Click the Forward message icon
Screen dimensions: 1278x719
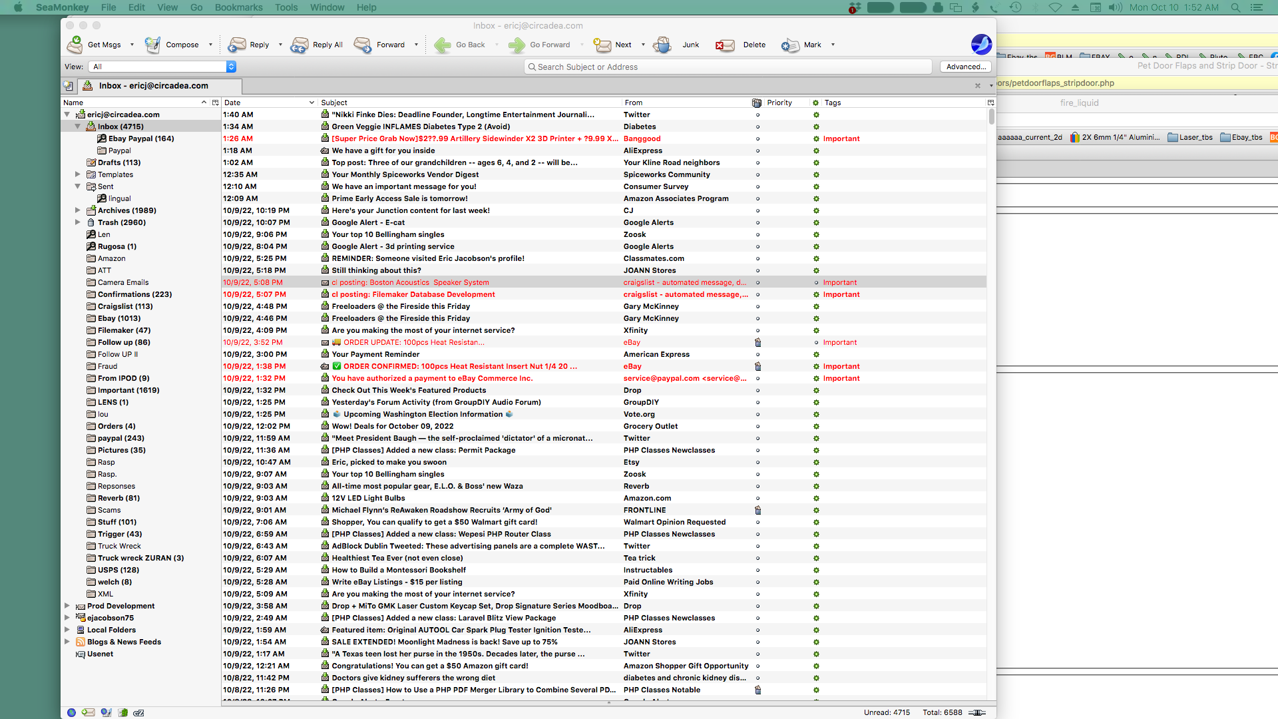pyautogui.click(x=363, y=45)
